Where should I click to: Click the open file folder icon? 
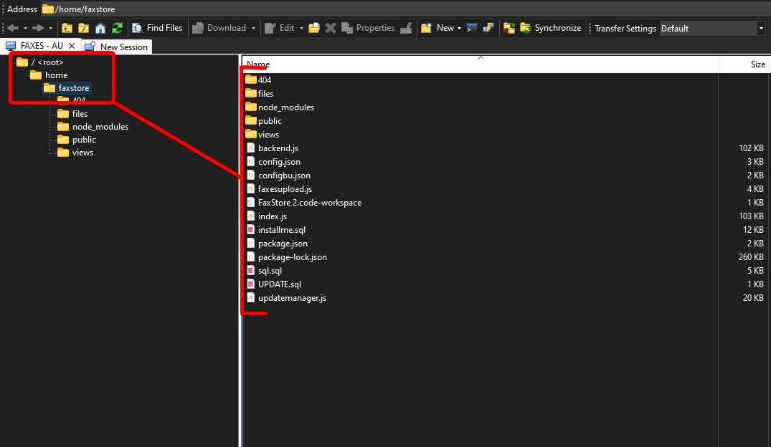(x=314, y=28)
